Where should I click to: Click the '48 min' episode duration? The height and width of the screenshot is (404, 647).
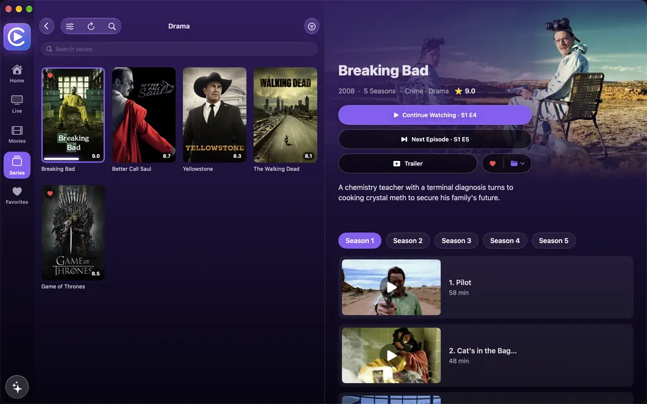[459, 360]
